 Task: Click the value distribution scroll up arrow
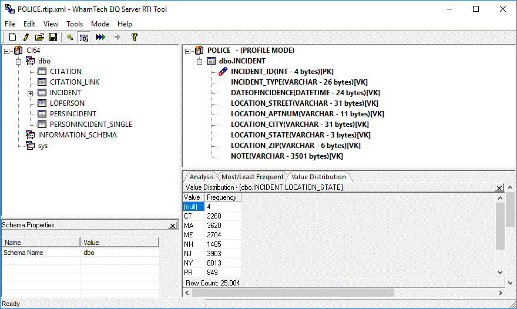click(500, 198)
